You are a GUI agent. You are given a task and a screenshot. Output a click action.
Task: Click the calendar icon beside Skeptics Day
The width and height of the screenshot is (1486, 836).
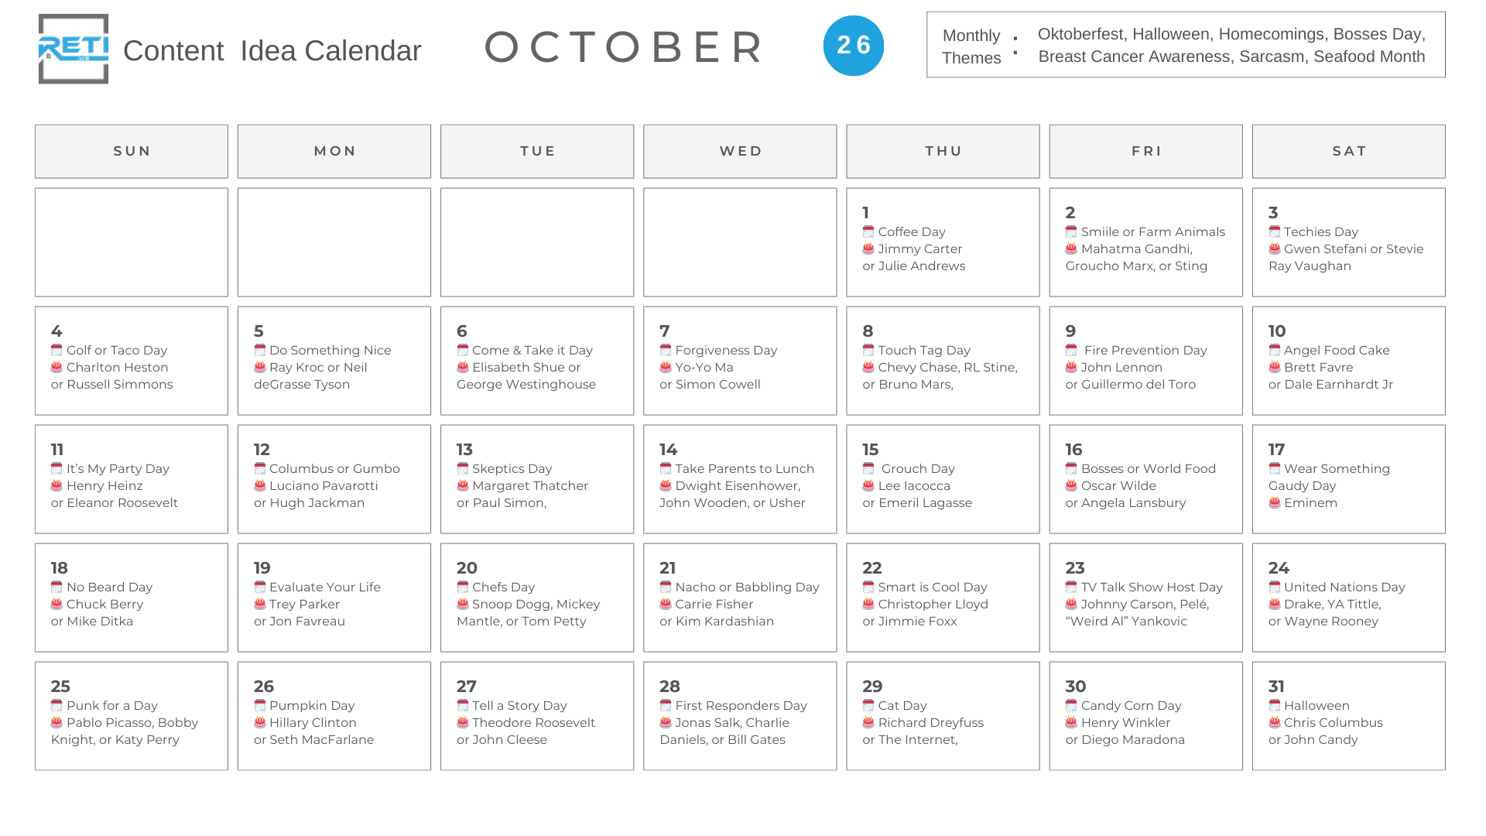coord(463,468)
